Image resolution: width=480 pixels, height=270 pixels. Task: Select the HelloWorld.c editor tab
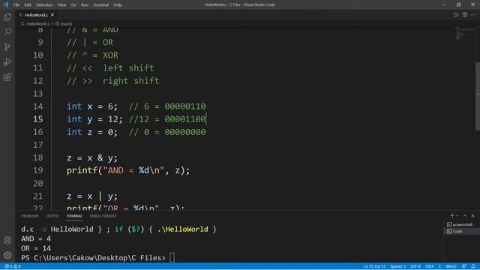click(x=37, y=15)
